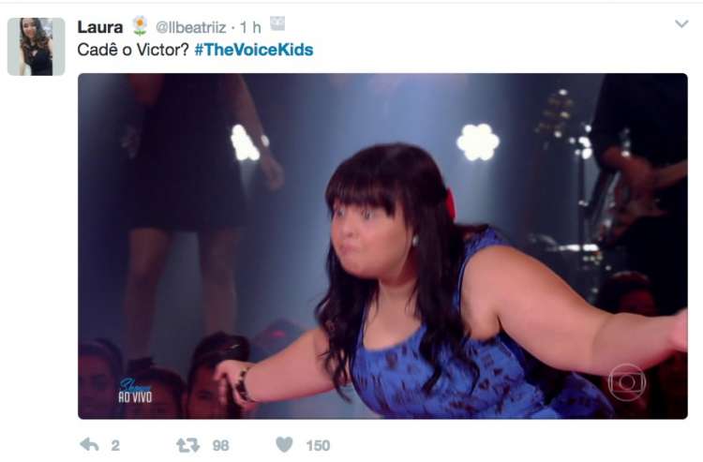Click the media icon beside the timestamp
703x462 pixels.
(x=277, y=23)
